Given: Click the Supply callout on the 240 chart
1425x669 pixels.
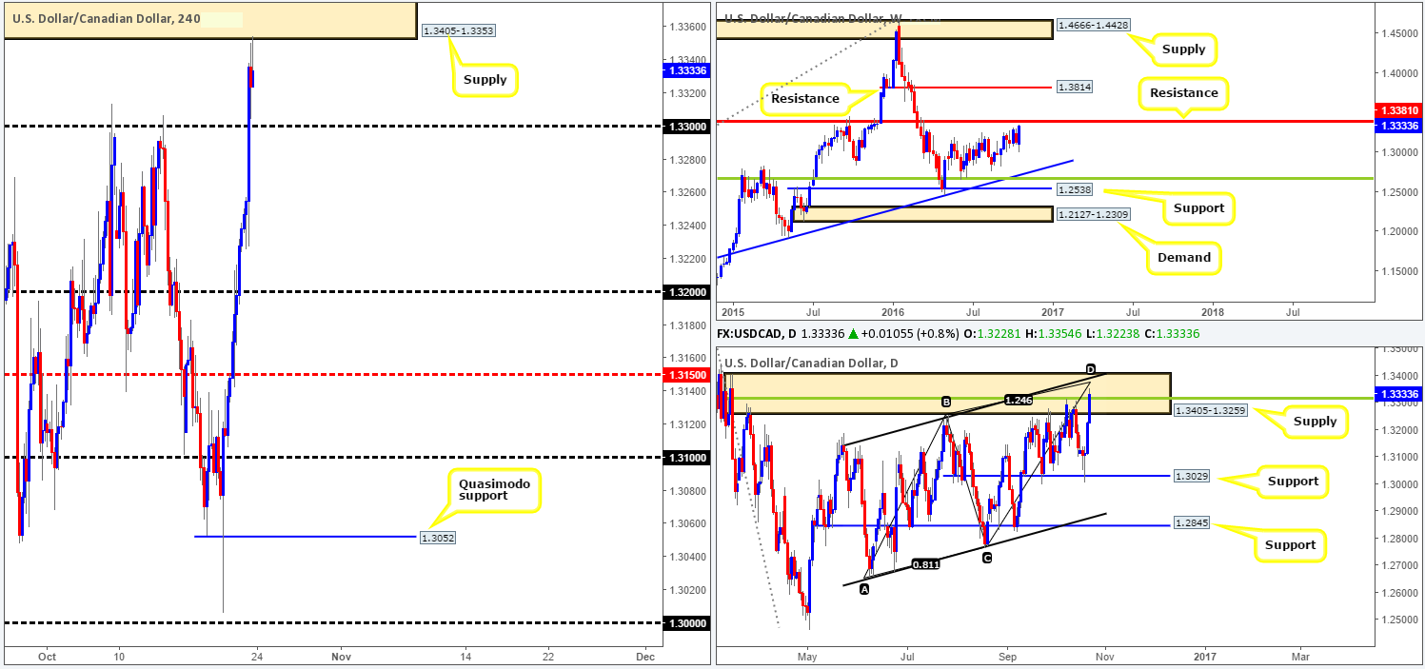Looking at the screenshot, I should click(485, 80).
